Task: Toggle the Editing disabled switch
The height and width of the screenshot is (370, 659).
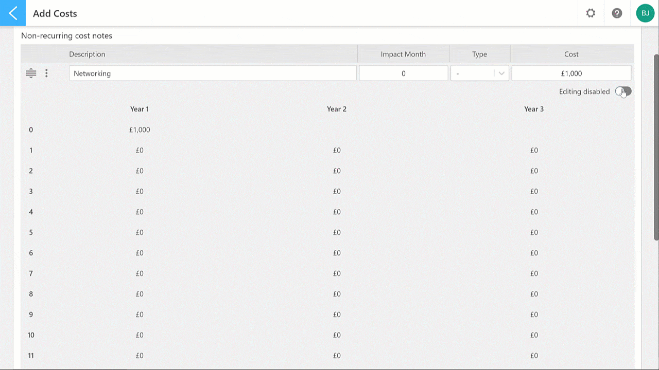Action: click(x=623, y=91)
